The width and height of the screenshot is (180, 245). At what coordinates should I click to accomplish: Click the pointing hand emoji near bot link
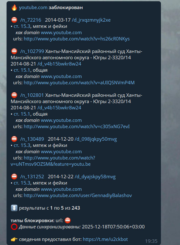(x=14, y=239)
